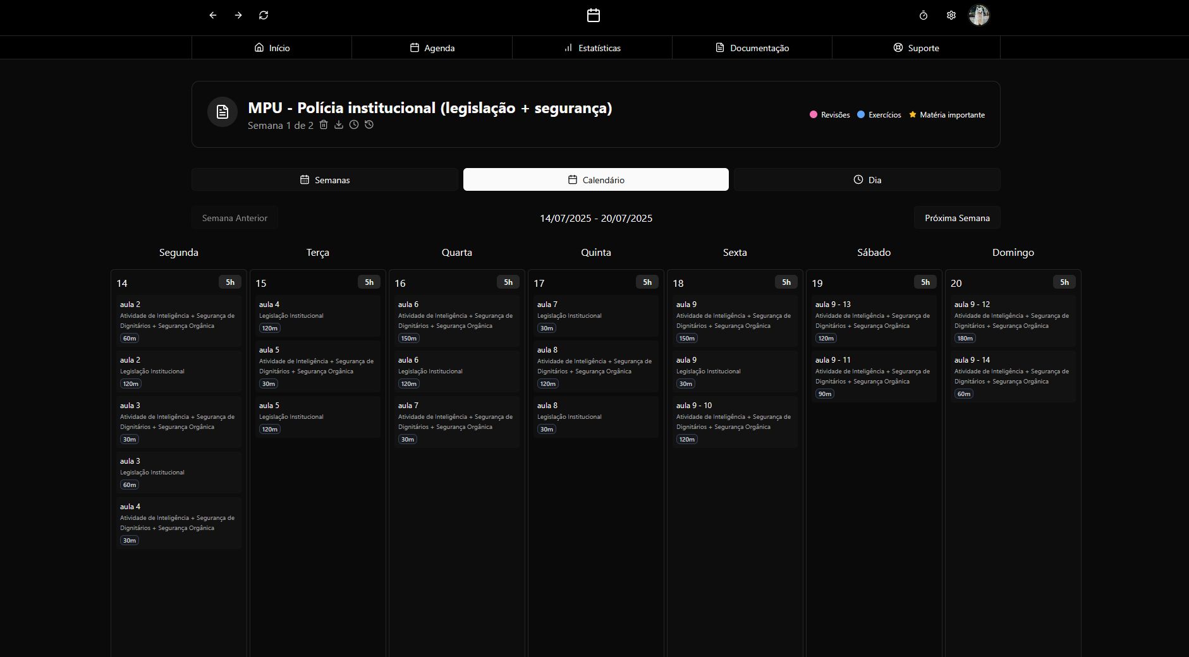The image size is (1189, 657).
Task: Click the clock icon under the plan title
Action: [x=354, y=125]
